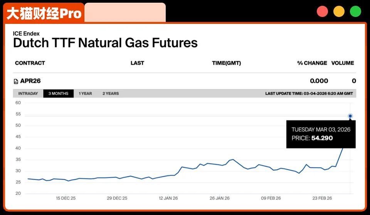Select the 3 MONTHS chart range
Viewport: 370px width, 215px height.
pyautogui.click(x=58, y=94)
